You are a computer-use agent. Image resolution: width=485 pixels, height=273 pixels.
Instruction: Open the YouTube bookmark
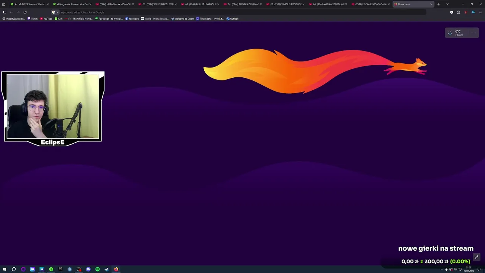(x=46, y=19)
